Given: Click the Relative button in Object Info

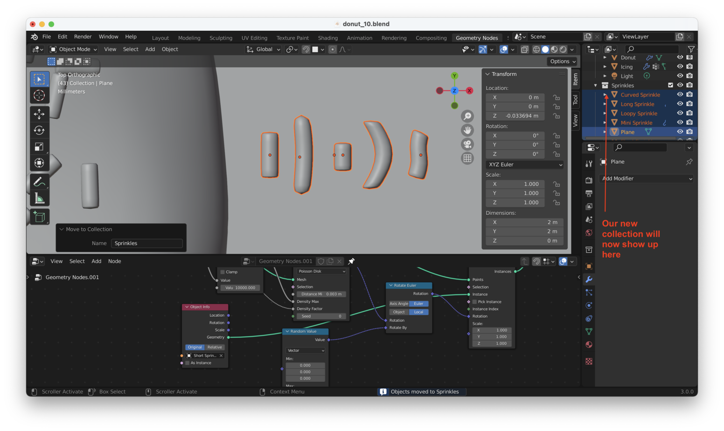Looking at the screenshot, I should point(215,347).
